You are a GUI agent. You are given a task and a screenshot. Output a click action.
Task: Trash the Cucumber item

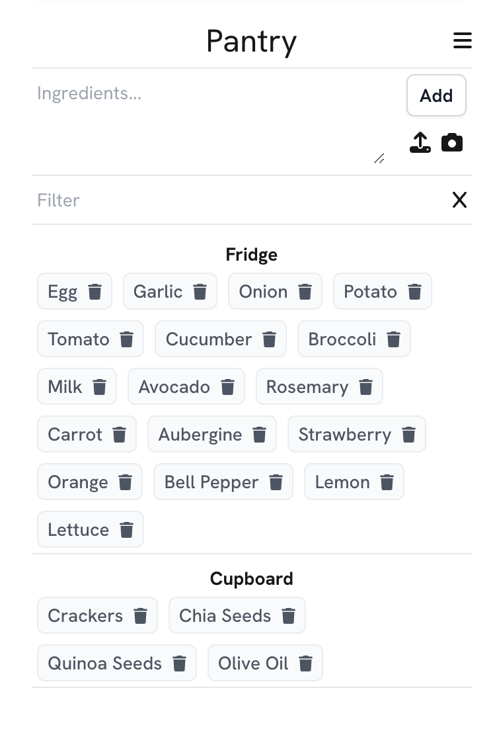click(x=270, y=339)
